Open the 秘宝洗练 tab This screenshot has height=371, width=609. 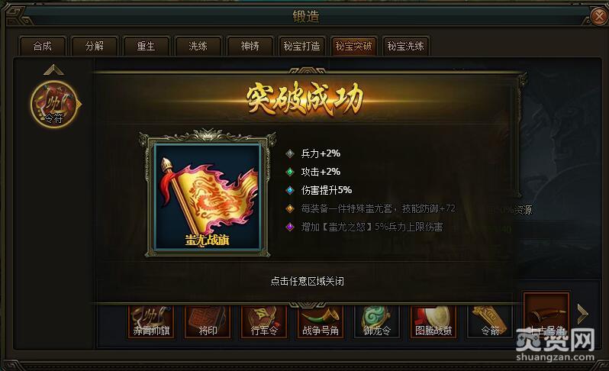405,47
